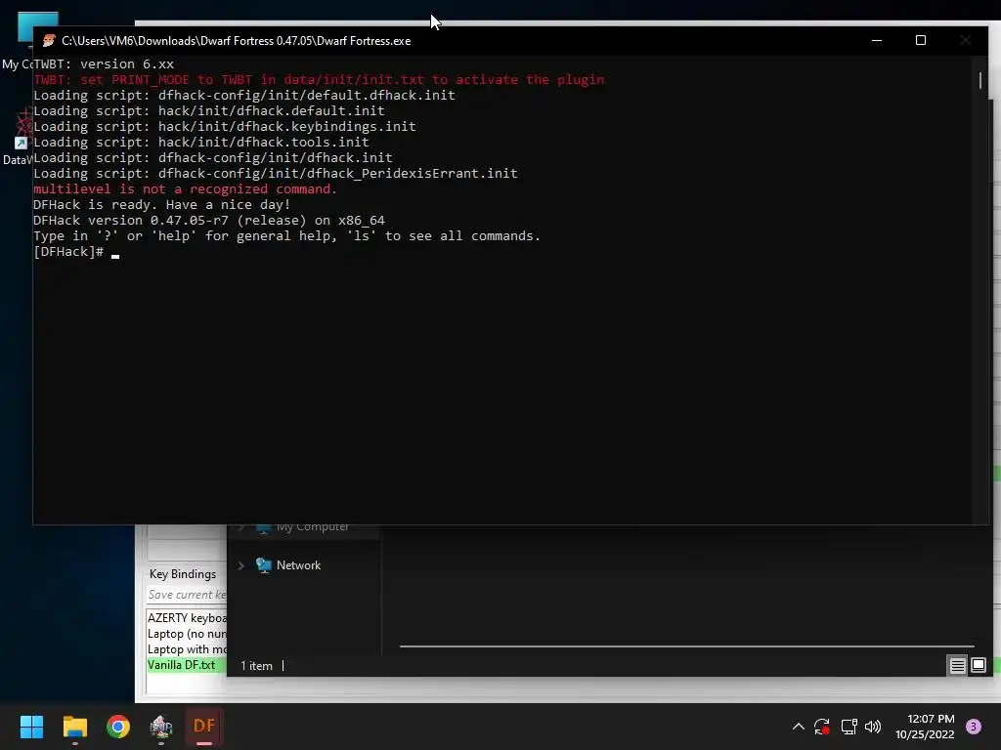Switch Explorer to details view icon
The image size is (1001, 750).
click(957, 666)
